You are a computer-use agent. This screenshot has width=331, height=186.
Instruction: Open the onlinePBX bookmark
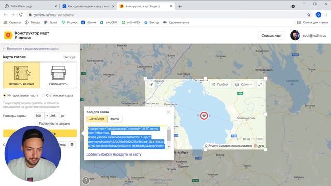click(x=131, y=22)
